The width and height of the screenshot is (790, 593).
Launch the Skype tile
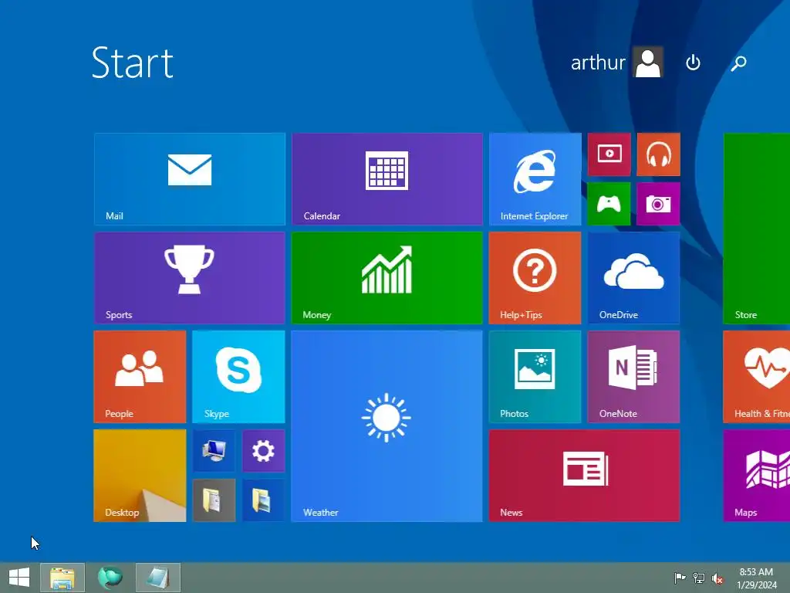pos(239,377)
